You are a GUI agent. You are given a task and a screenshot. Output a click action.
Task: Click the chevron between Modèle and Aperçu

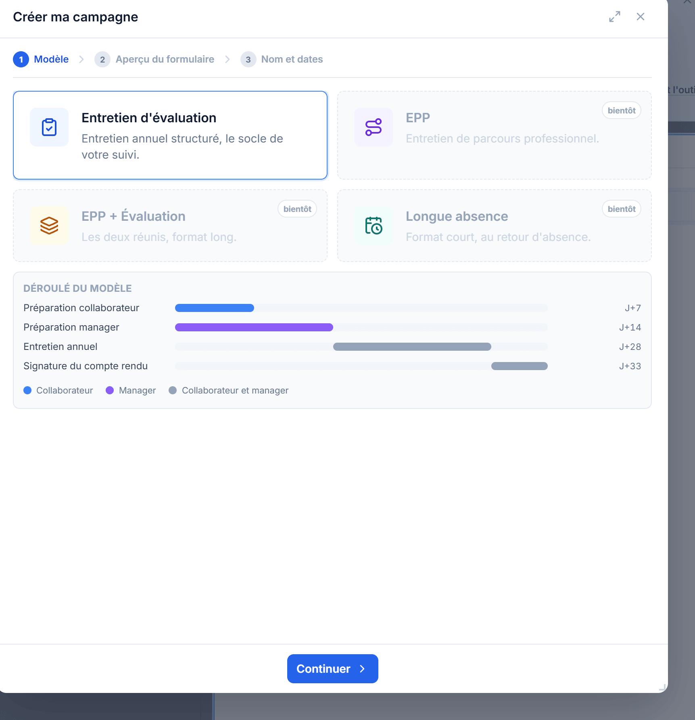click(82, 59)
